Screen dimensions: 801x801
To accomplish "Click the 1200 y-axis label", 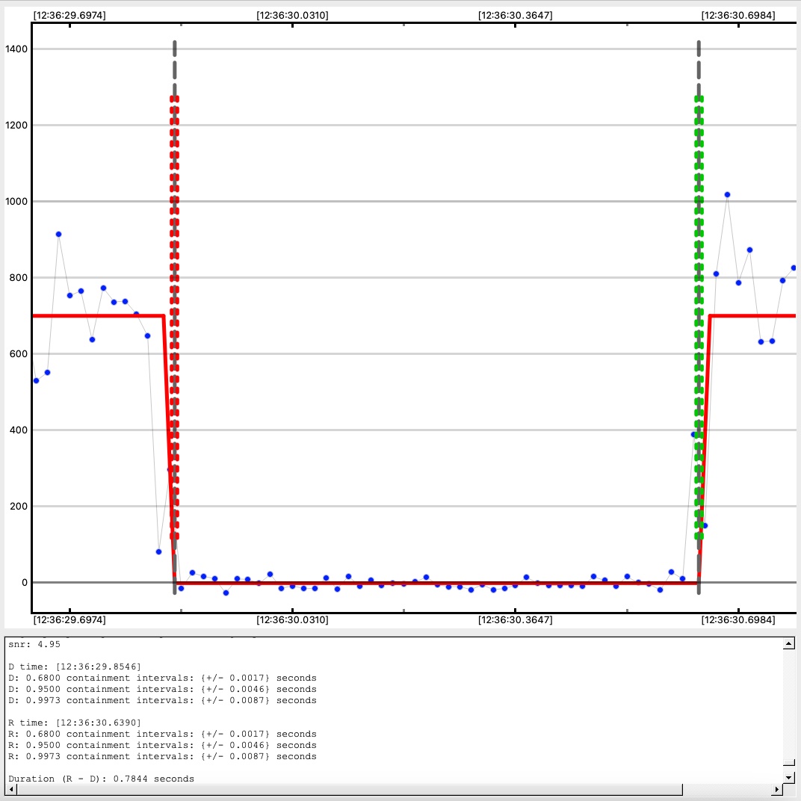I will 16,126.
